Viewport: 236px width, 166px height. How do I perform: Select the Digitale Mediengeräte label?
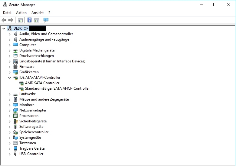coord(37,50)
